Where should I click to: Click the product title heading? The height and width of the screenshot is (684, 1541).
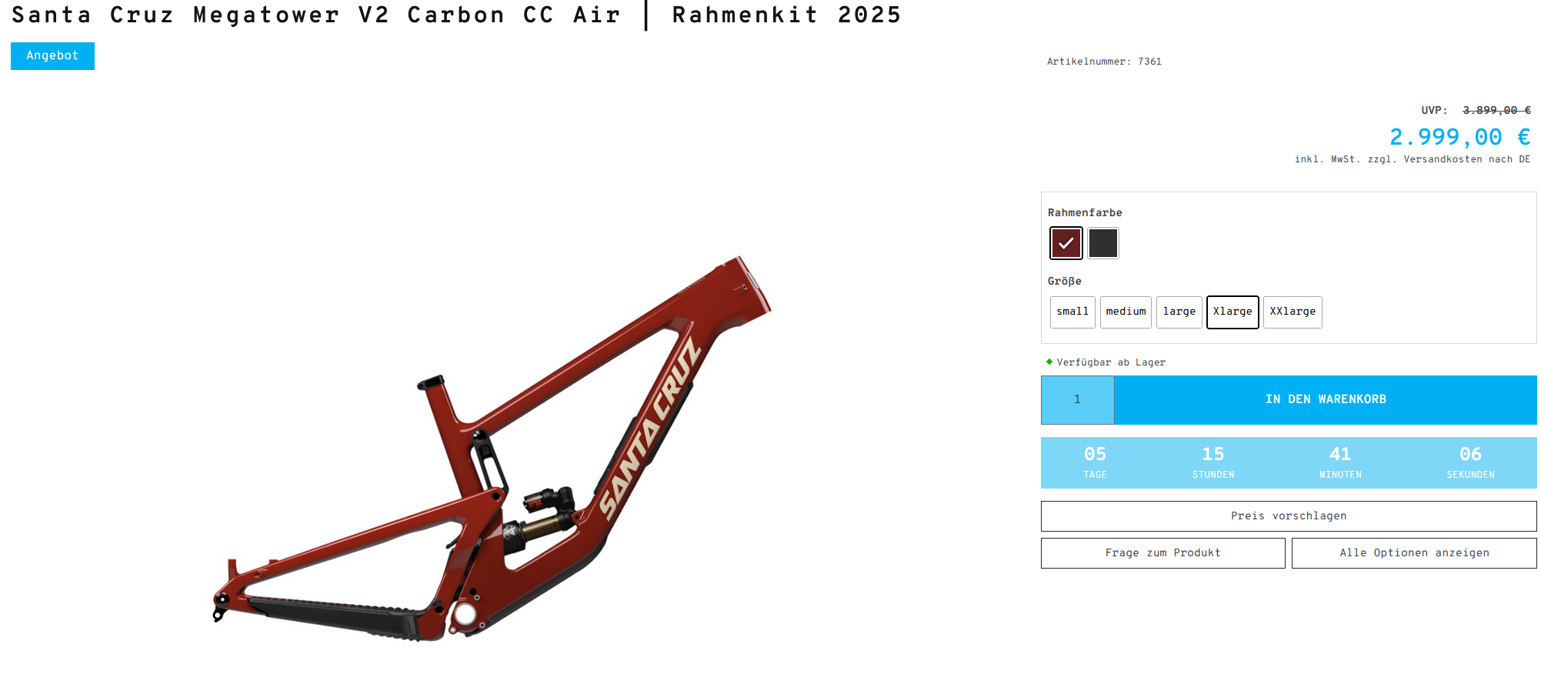pyautogui.click(x=456, y=15)
